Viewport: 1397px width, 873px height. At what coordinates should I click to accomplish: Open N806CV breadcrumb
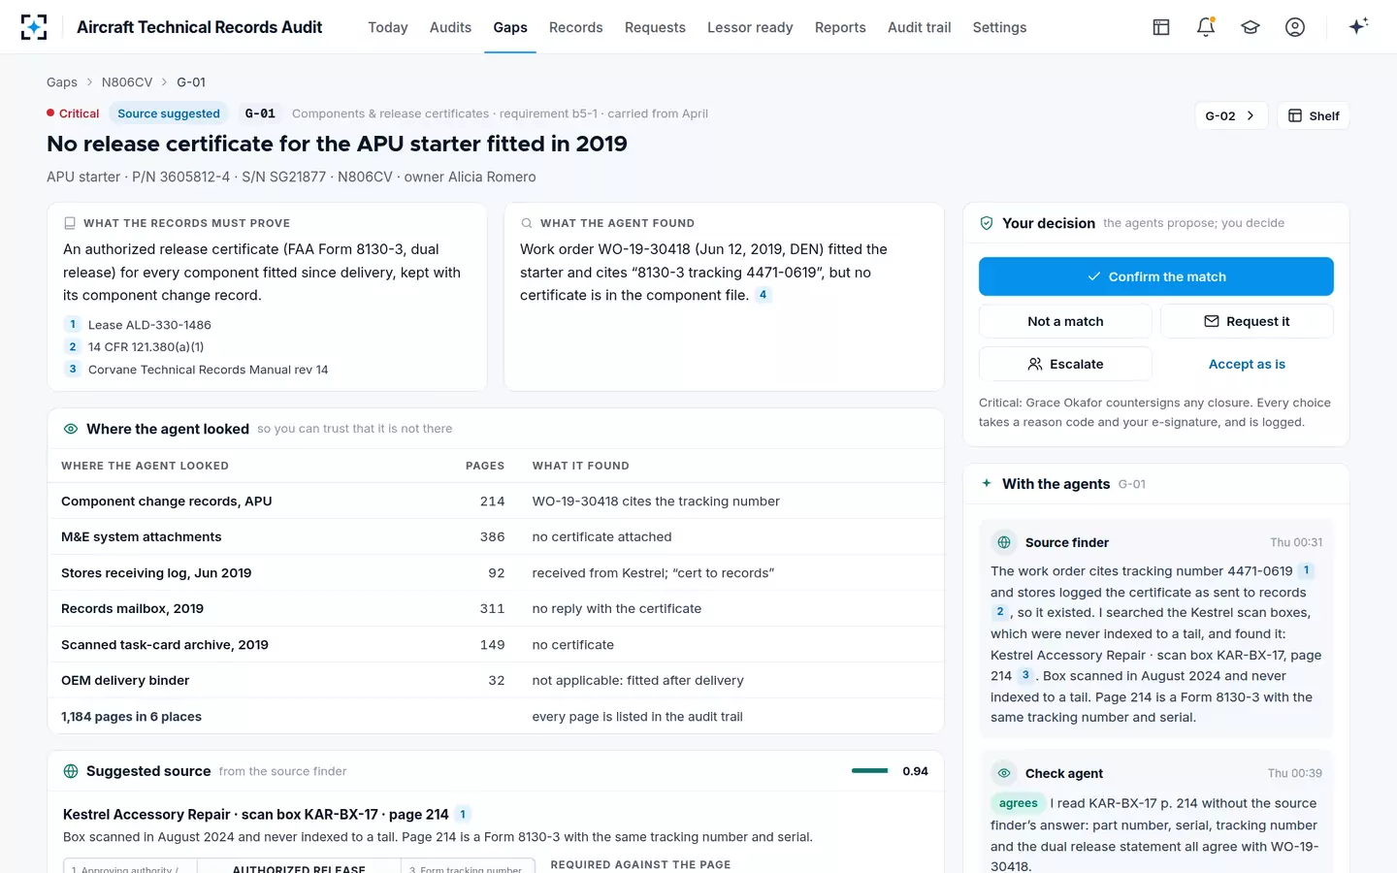tap(127, 82)
